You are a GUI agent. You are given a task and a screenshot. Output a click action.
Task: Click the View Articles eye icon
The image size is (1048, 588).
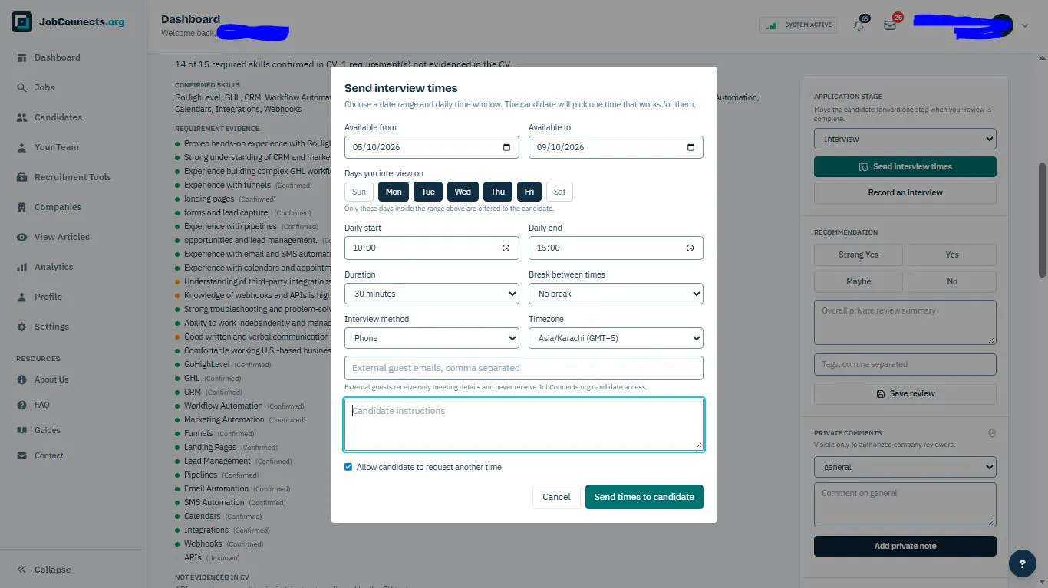(x=21, y=237)
